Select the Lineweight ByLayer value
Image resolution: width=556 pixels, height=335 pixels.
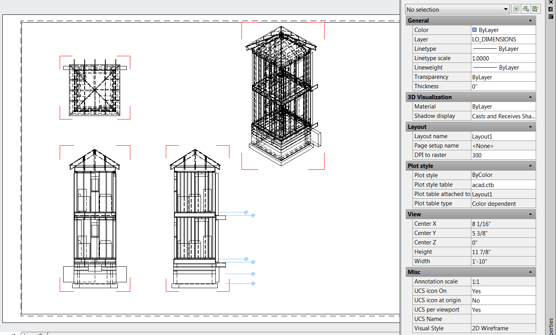click(x=503, y=68)
